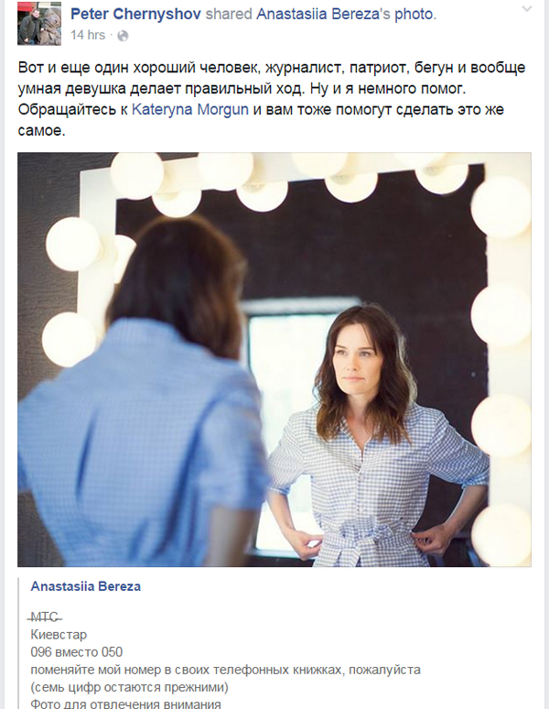
Task: Click the "096 вместо 050" line
Action: pyautogui.click(x=77, y=652)
